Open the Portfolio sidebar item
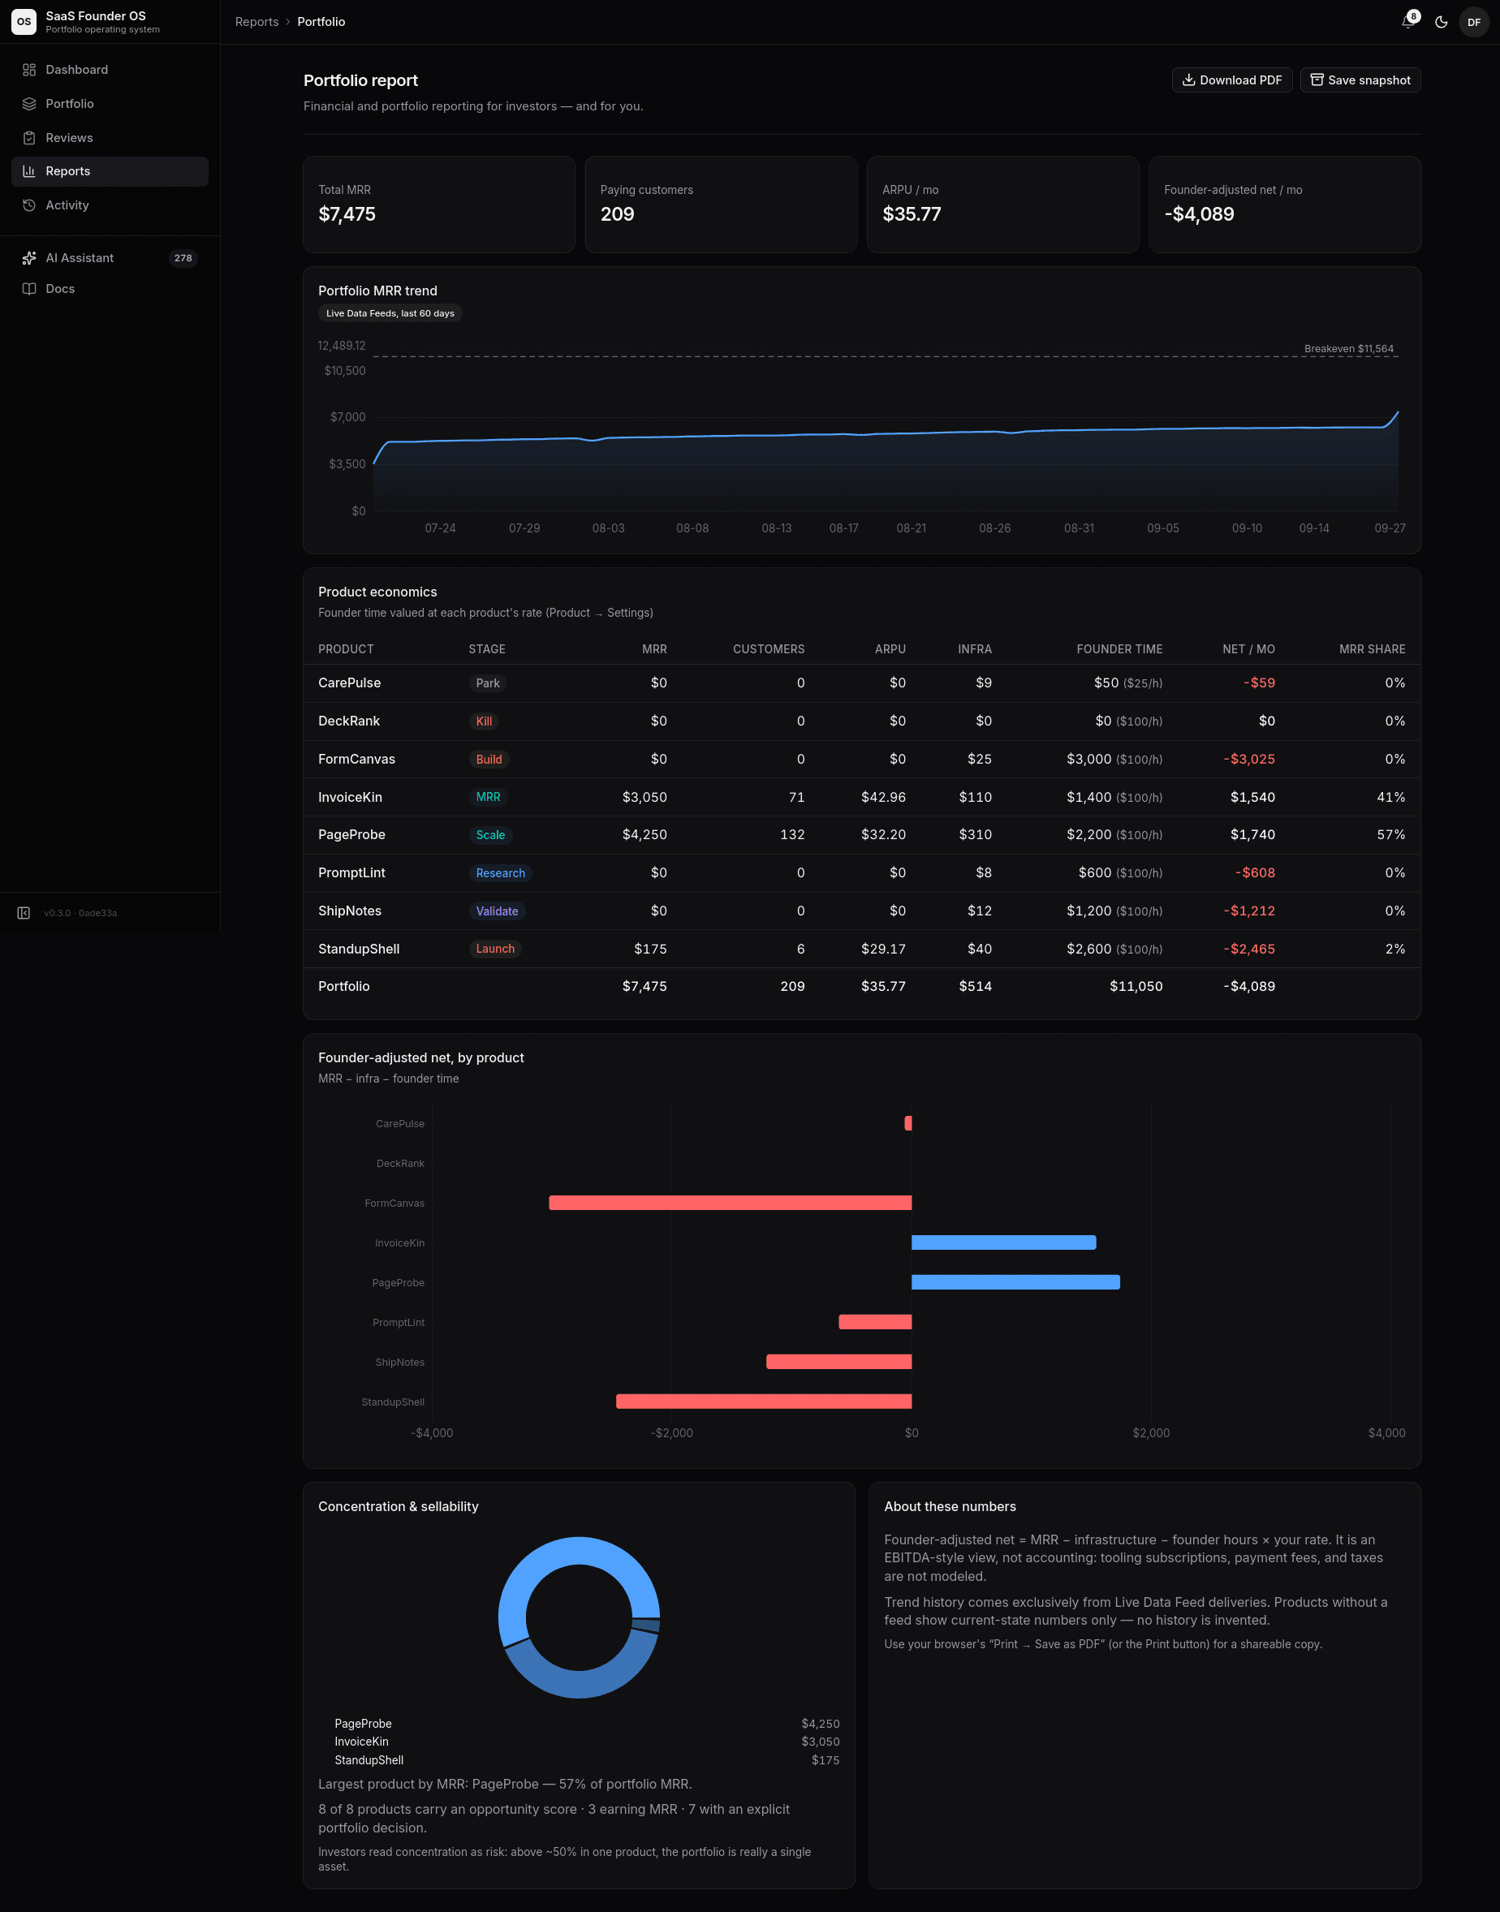 click(x=110, y=104)
